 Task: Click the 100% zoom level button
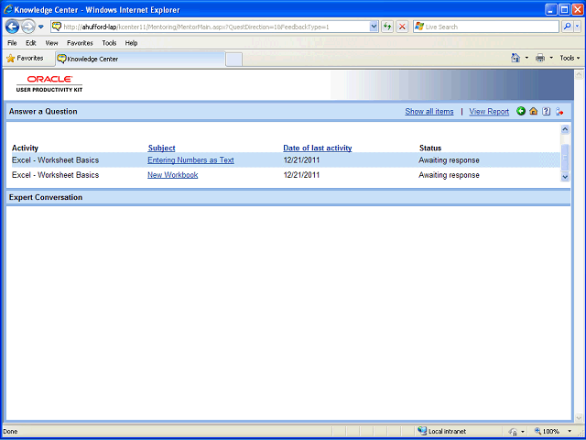click(x=548, y=432)
